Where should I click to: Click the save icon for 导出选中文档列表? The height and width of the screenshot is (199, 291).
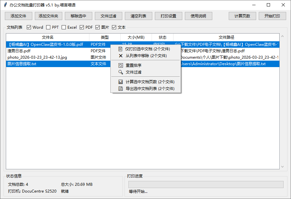pos(120,89)
